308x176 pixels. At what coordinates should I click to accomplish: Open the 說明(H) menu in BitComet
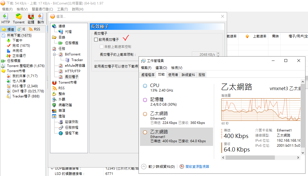(78, 9)
